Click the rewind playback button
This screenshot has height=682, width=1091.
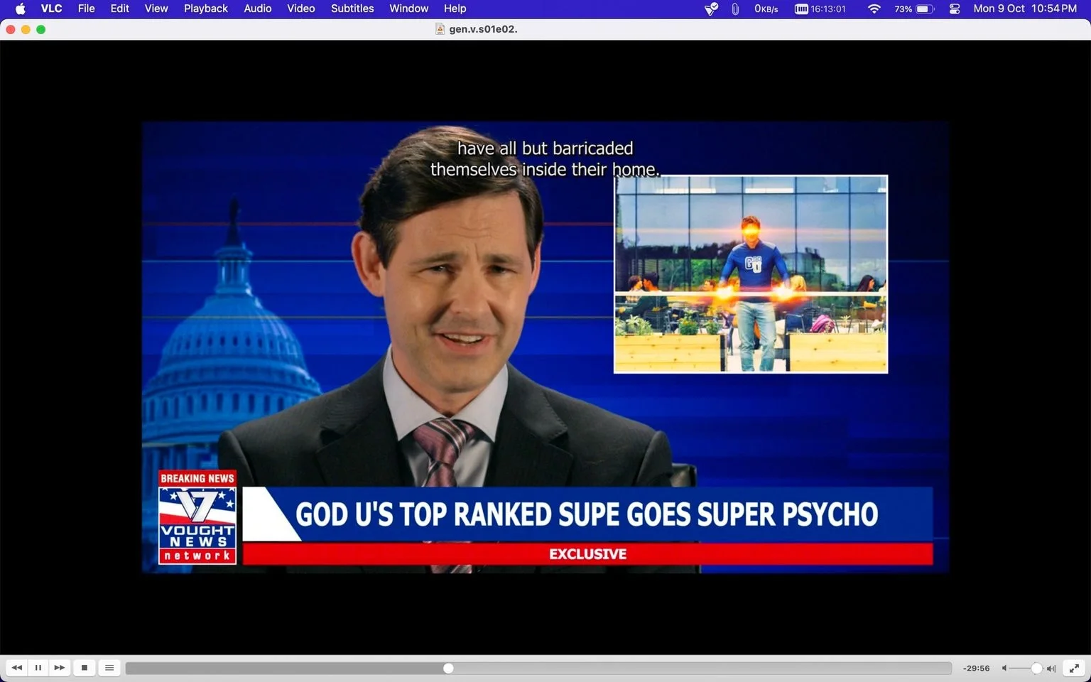pos(17,668)
